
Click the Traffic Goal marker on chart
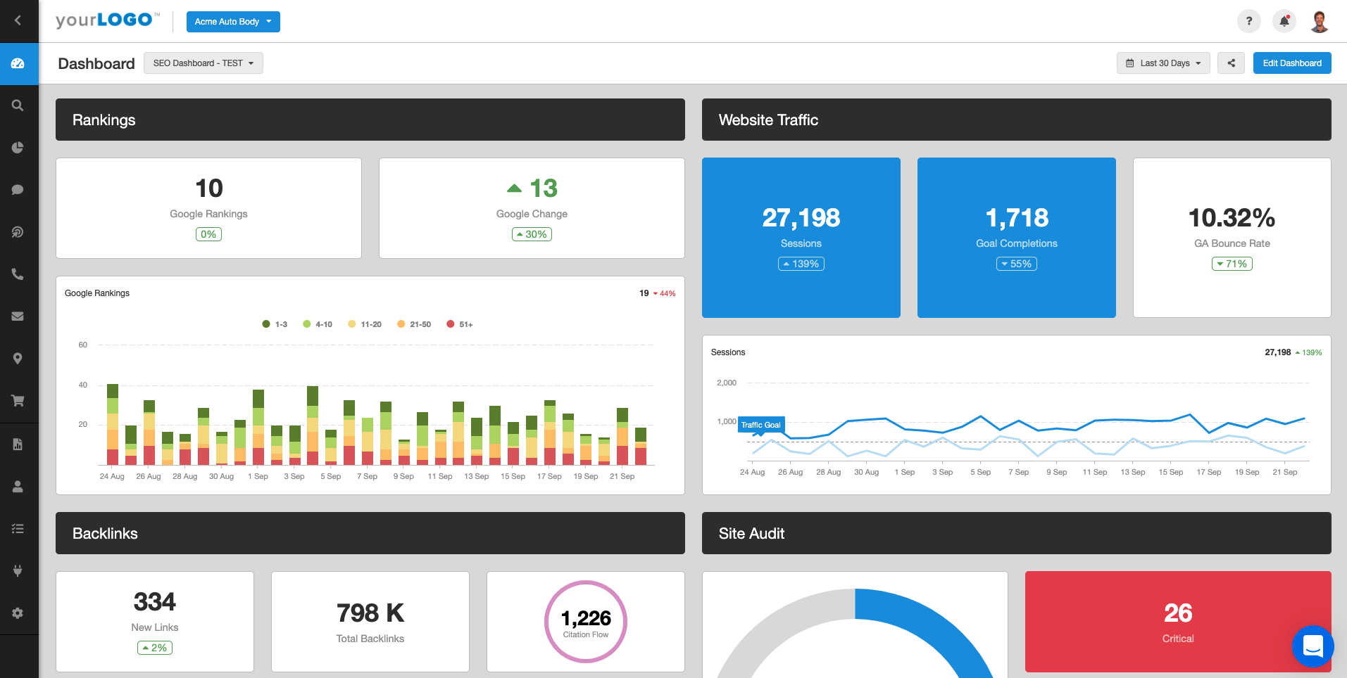(x=761, y=425)
